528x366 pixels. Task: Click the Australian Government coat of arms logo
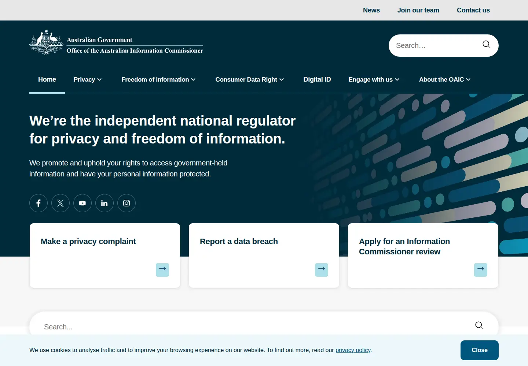[x=46, y=42]
